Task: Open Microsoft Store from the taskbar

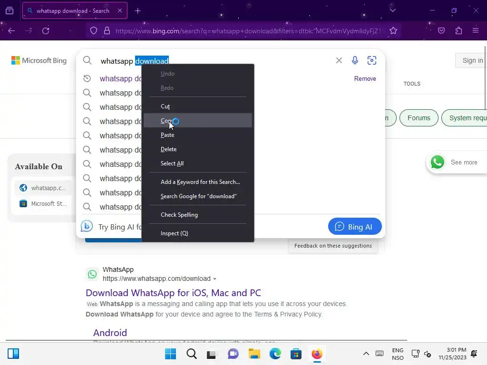Action: pos(296,354)
